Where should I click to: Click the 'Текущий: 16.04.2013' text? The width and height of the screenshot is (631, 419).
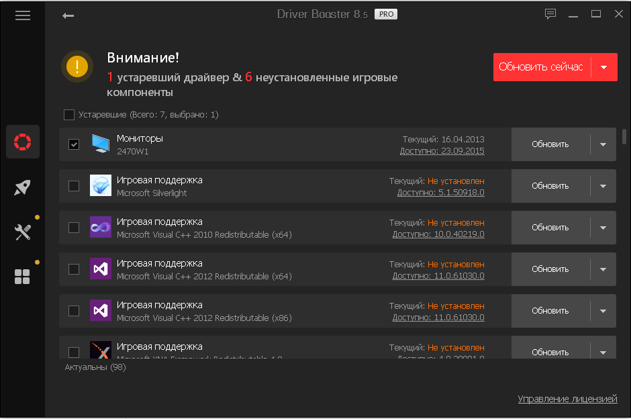click(x=443, y=139)
